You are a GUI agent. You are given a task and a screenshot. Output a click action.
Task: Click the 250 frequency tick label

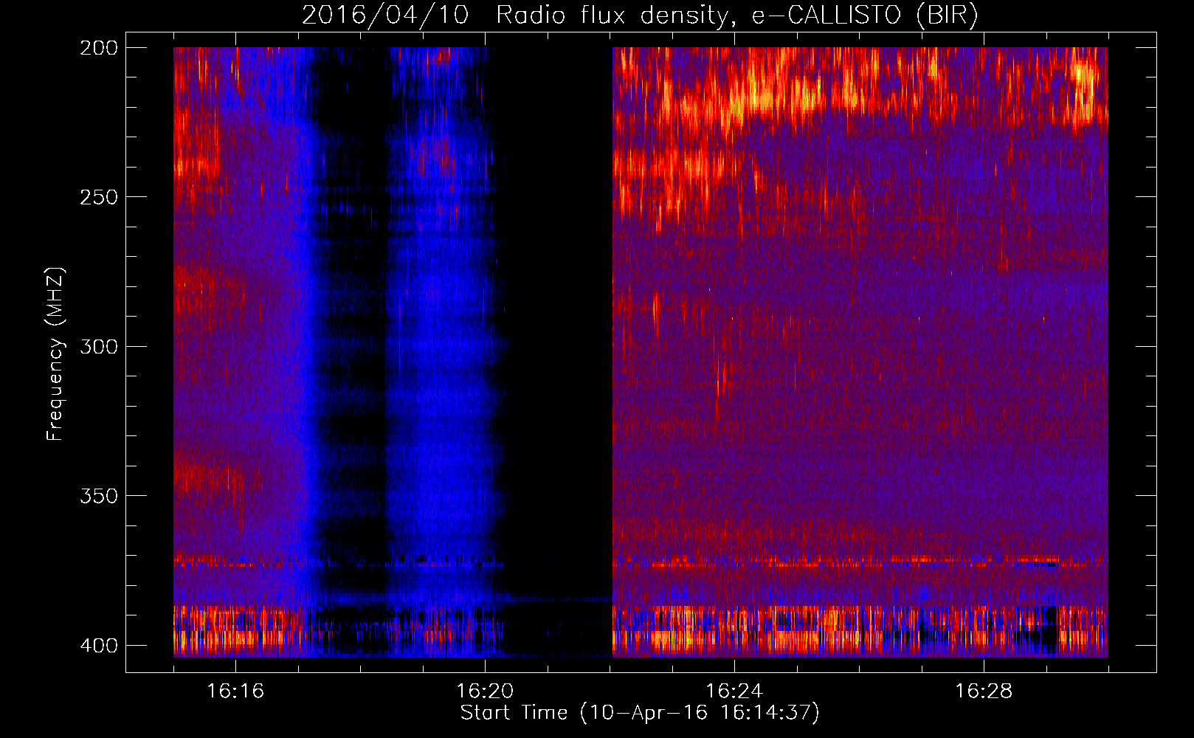pyautogui.click(x=99, y=197)
